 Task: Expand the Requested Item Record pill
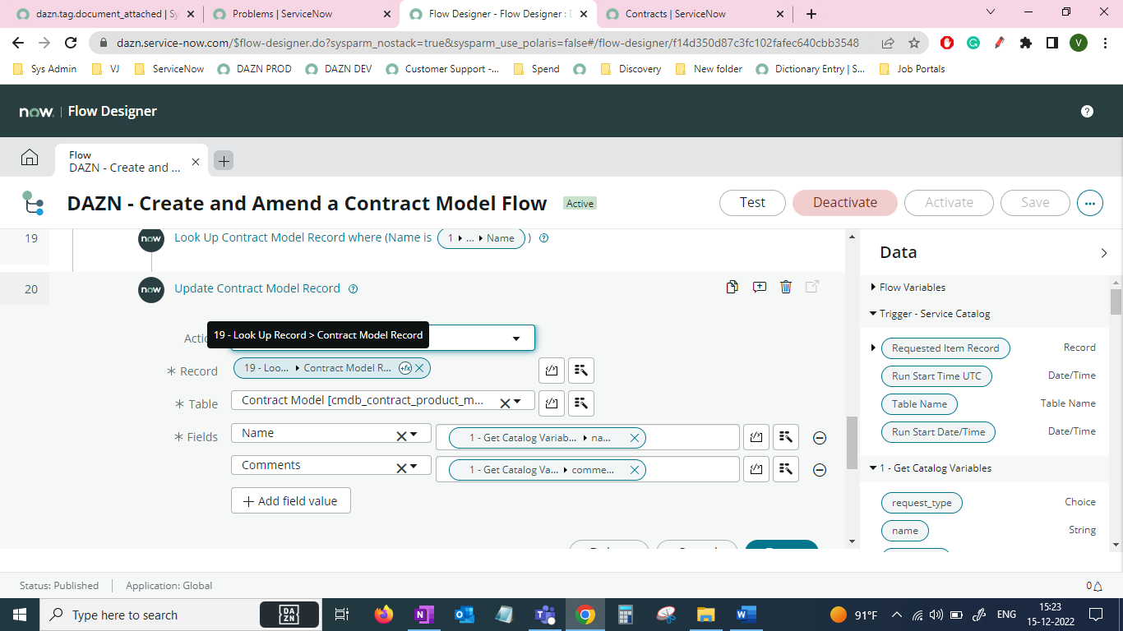[873, 348]
